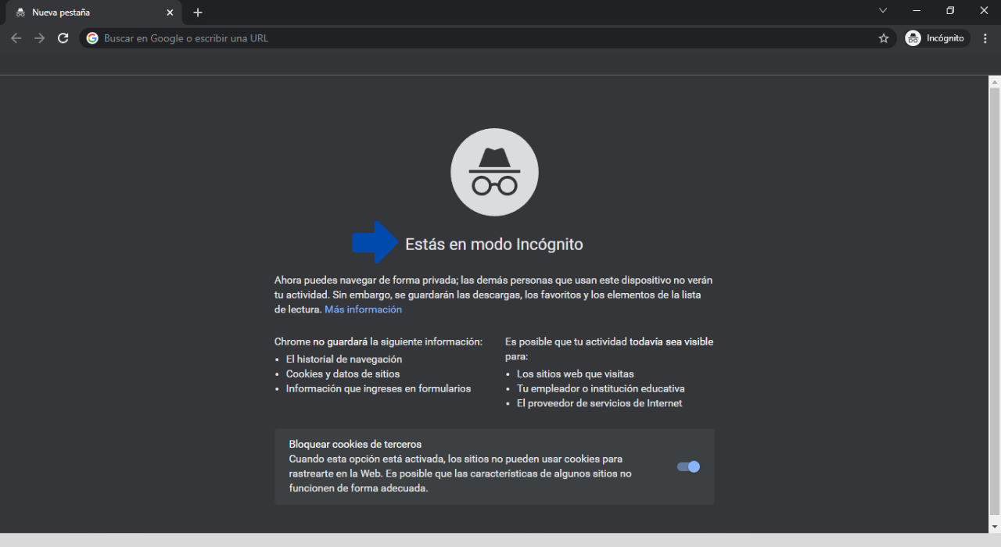Click text Información que ingreses en formularios

pyautogui.click(x=379, y=388)
